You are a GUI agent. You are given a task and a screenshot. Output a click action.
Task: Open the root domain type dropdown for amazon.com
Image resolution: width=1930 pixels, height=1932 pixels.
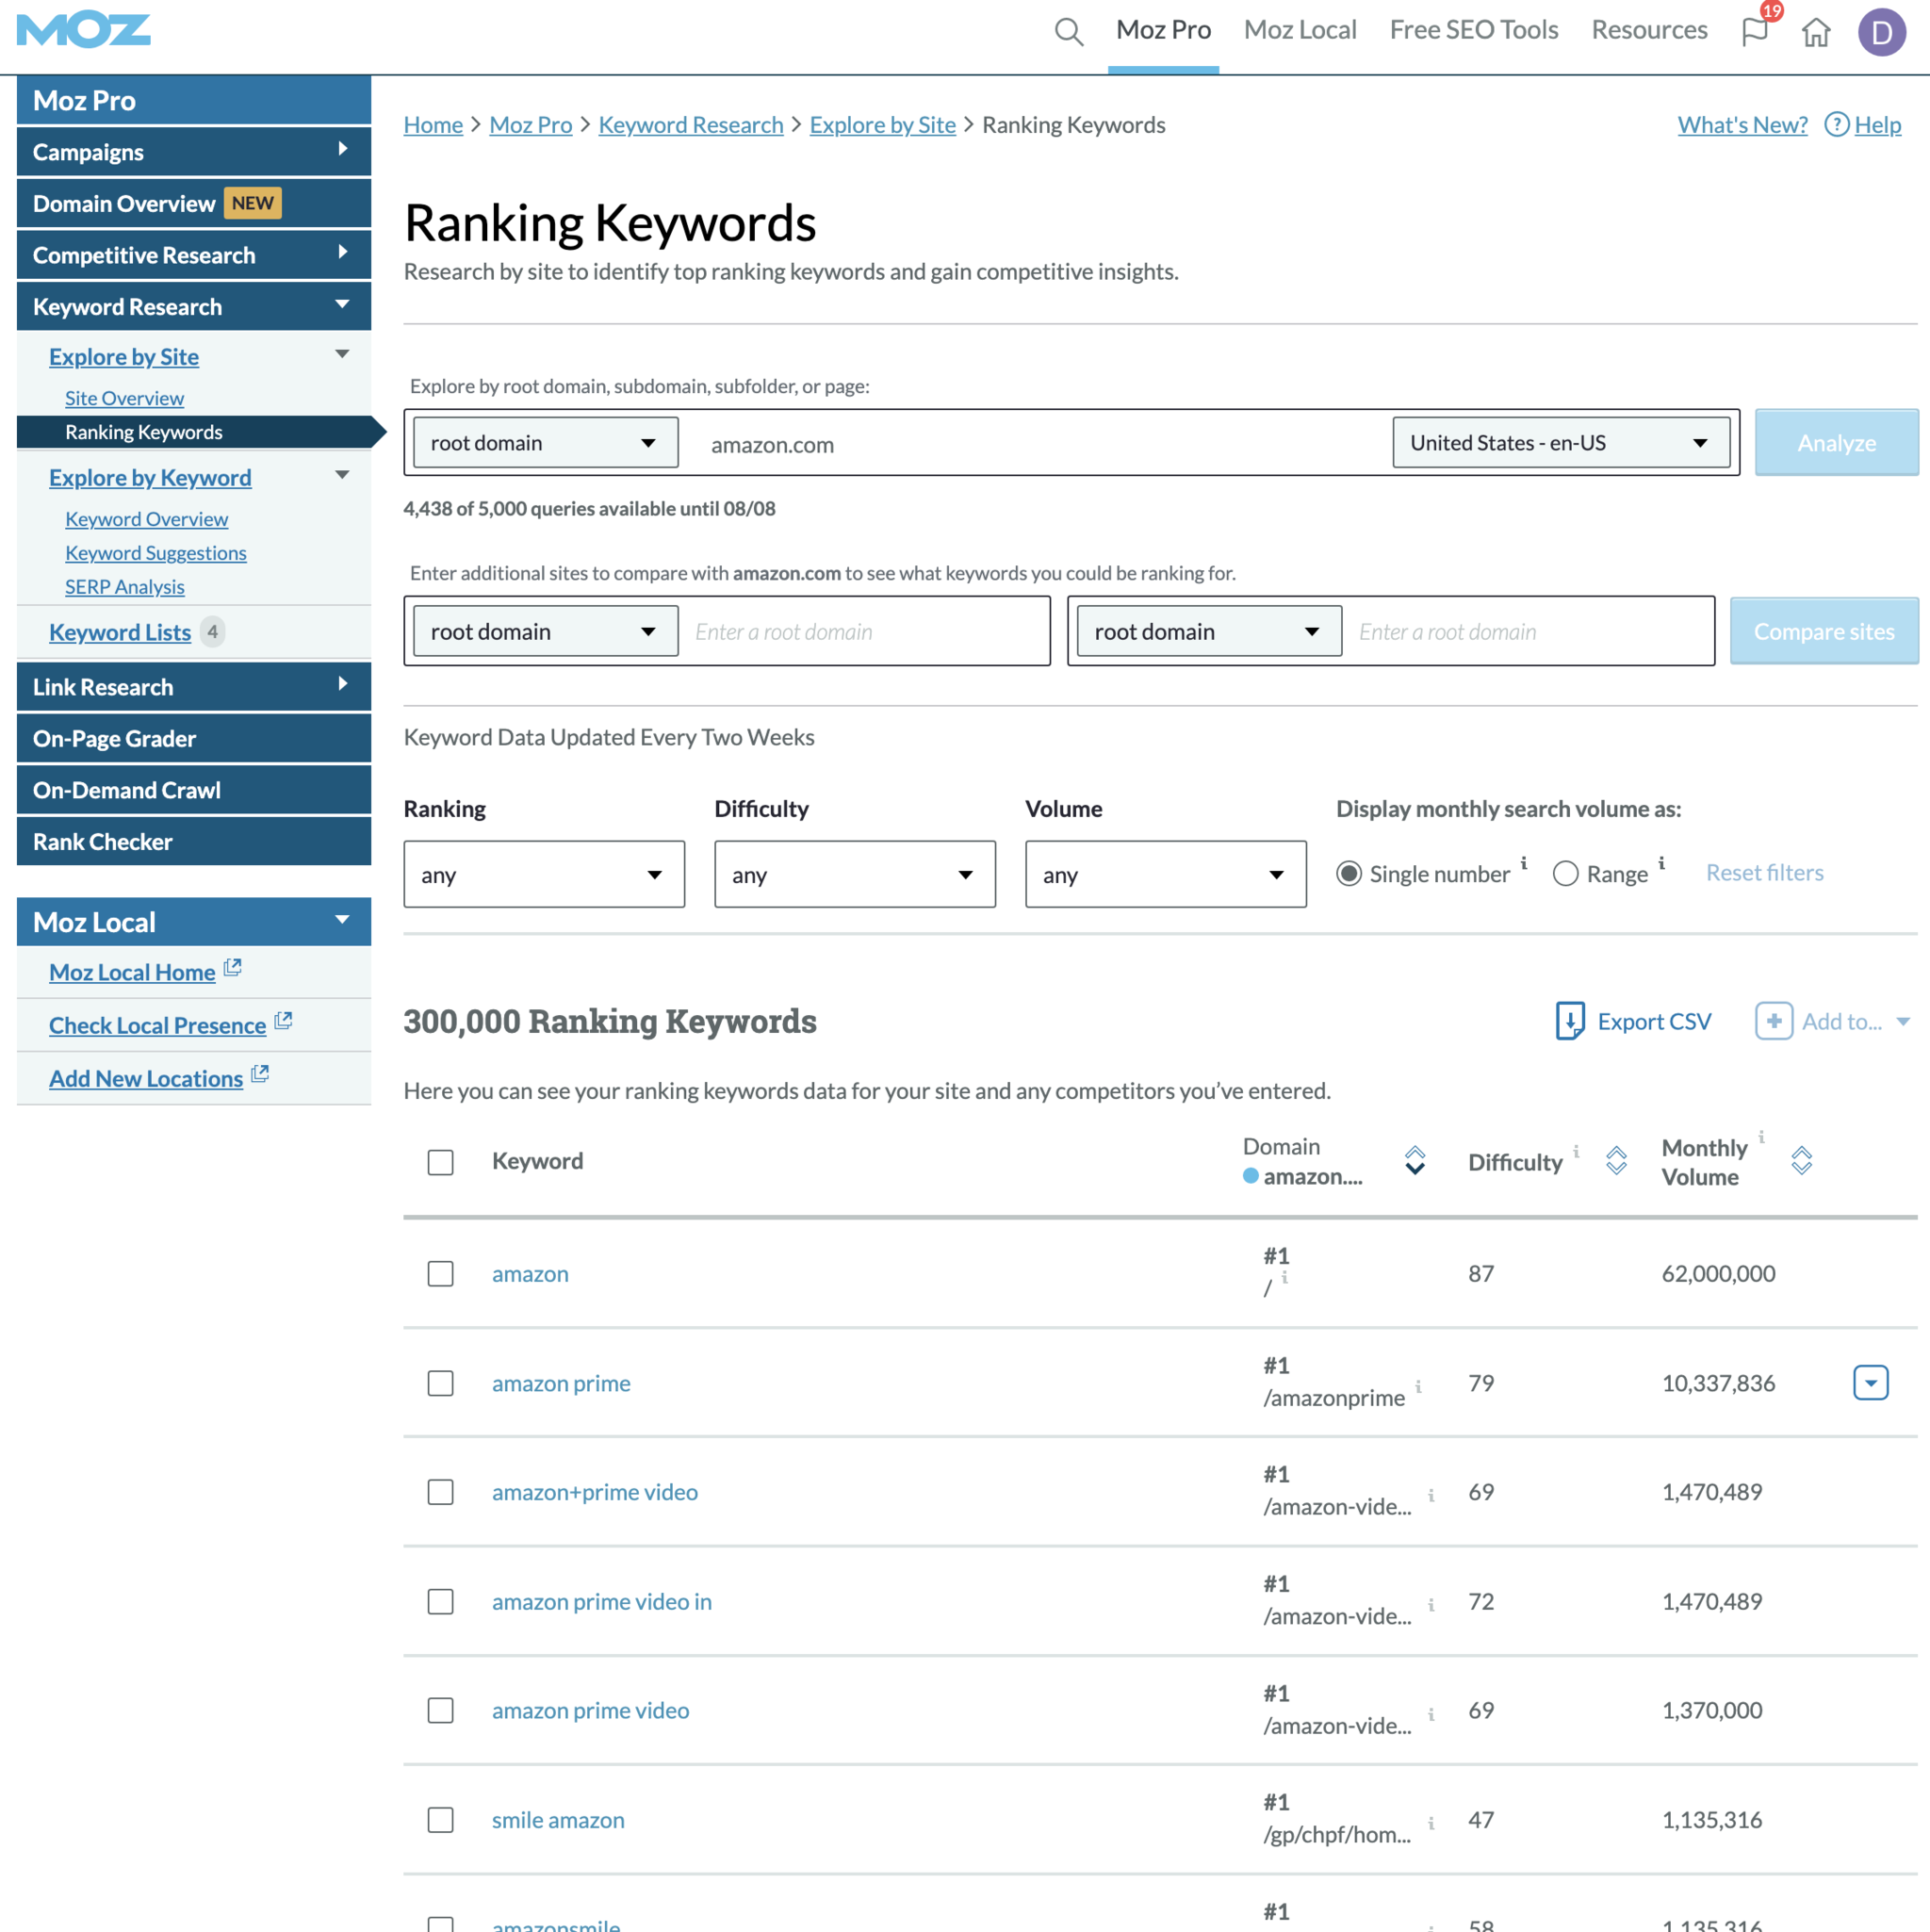(545, 443)
